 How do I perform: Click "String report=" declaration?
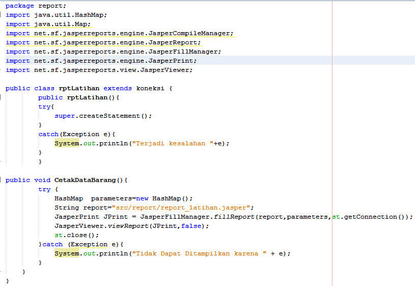(x=83, y=207)
